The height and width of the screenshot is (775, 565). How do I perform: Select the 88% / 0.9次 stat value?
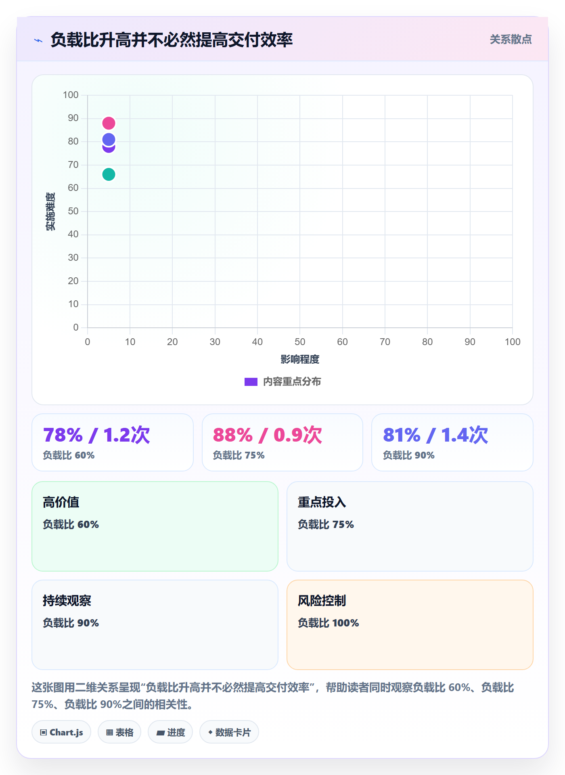(268, 435)
